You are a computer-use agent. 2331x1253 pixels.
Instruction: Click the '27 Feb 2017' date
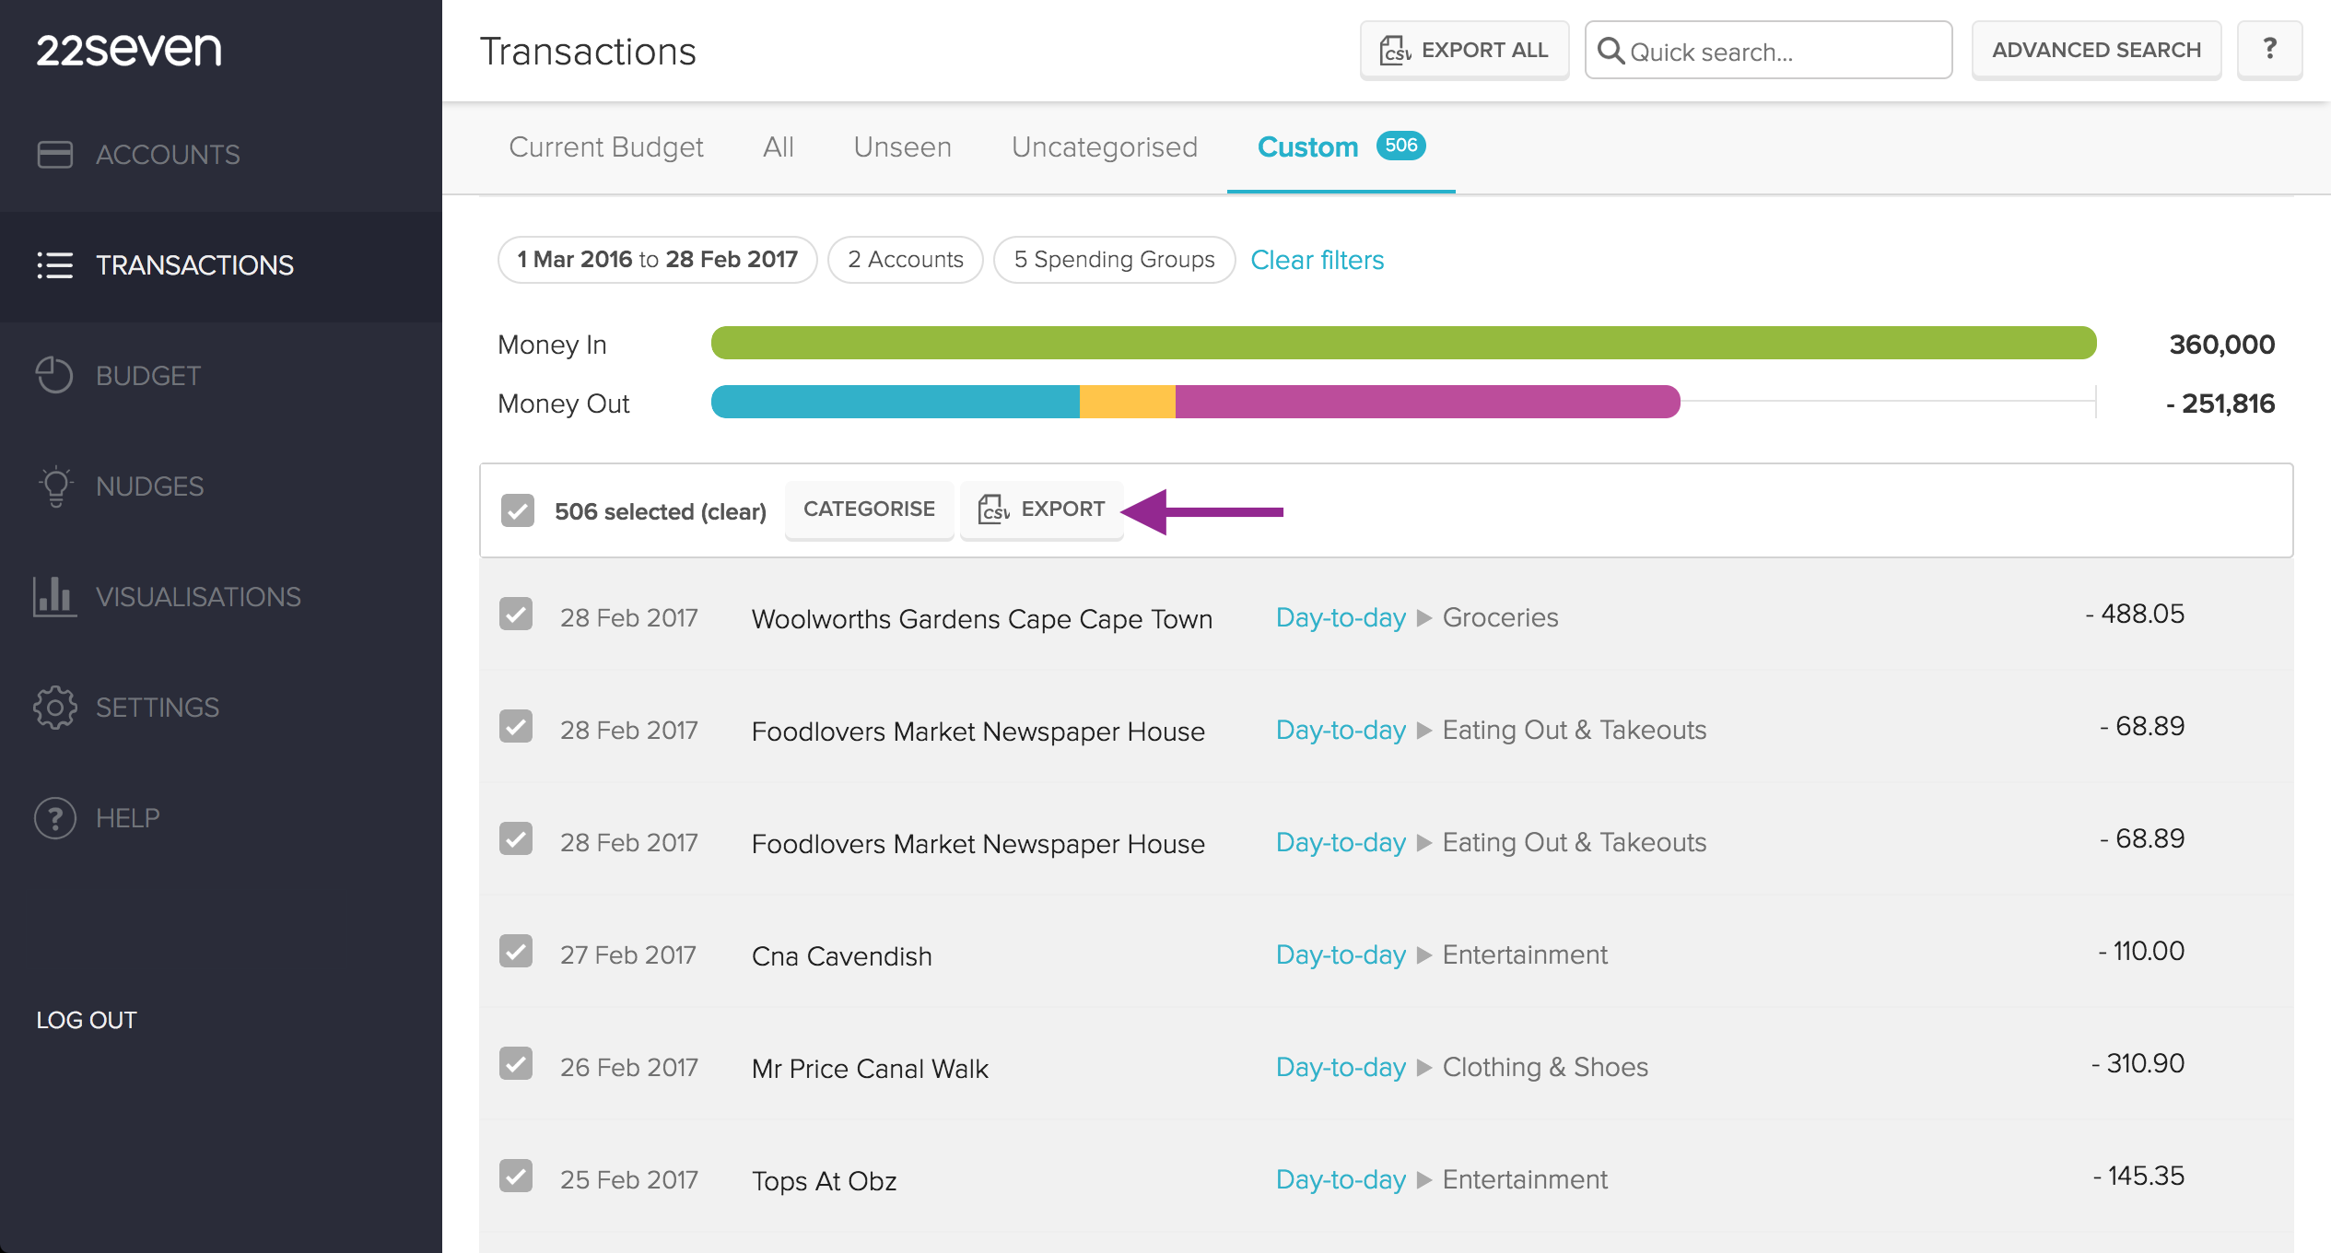[628, 954]
